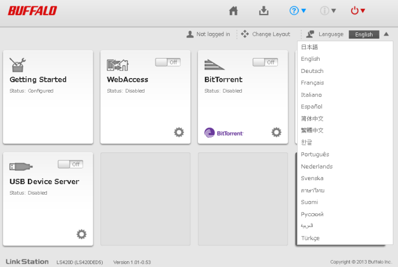Collapse the language list with the up arrow
This screenshot has width=398, height=267.
pyautogui.click(x=386, y=34)
